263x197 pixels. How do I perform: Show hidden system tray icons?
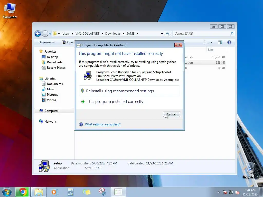pos(218,192)
